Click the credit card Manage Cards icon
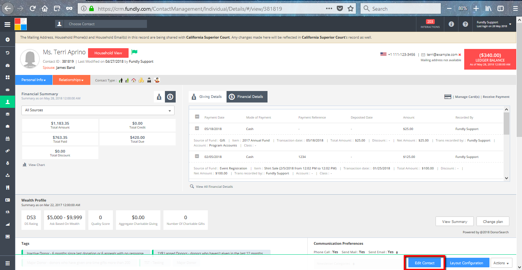522x270 pixels. point(448,97)
